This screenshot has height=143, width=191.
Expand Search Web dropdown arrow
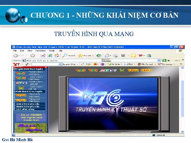coord(77,64)
